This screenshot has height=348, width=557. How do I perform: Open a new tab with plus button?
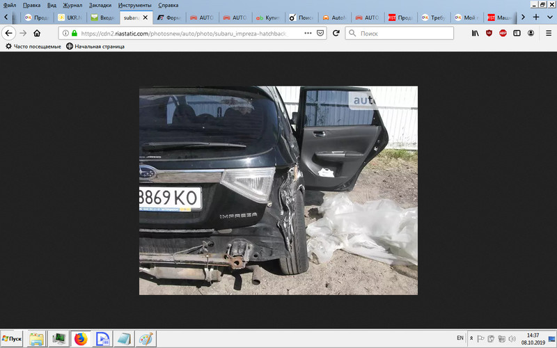[535, 17]
